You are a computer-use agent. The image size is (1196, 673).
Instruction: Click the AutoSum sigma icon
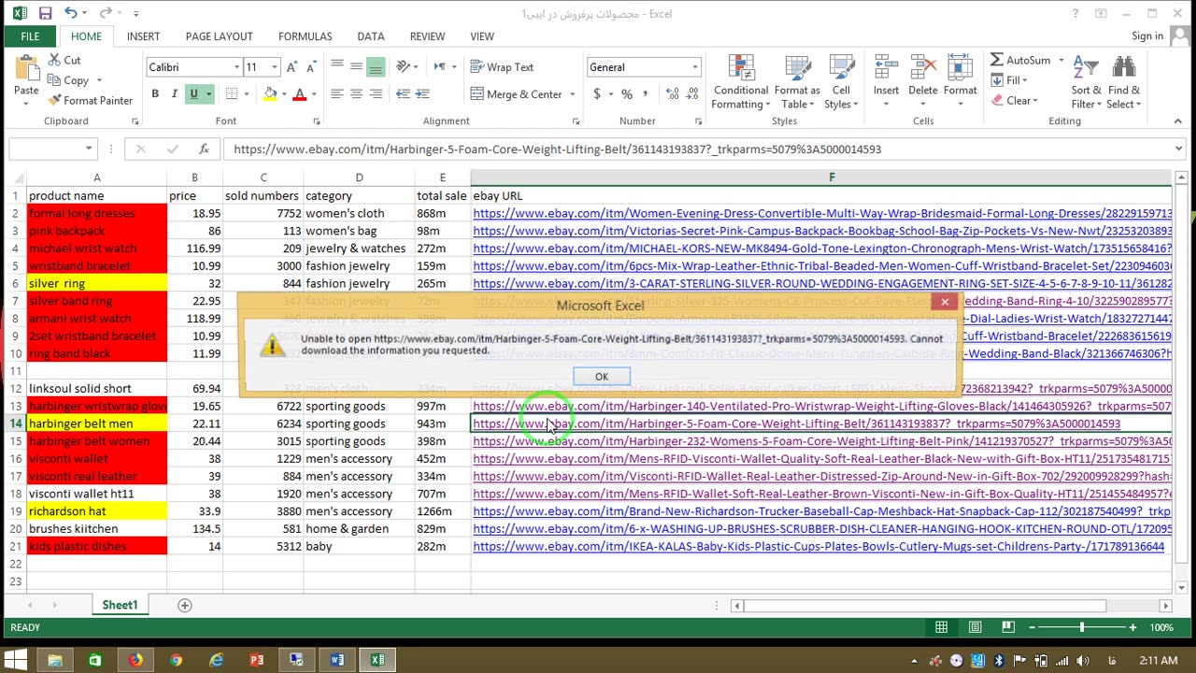tap(997, 61)
